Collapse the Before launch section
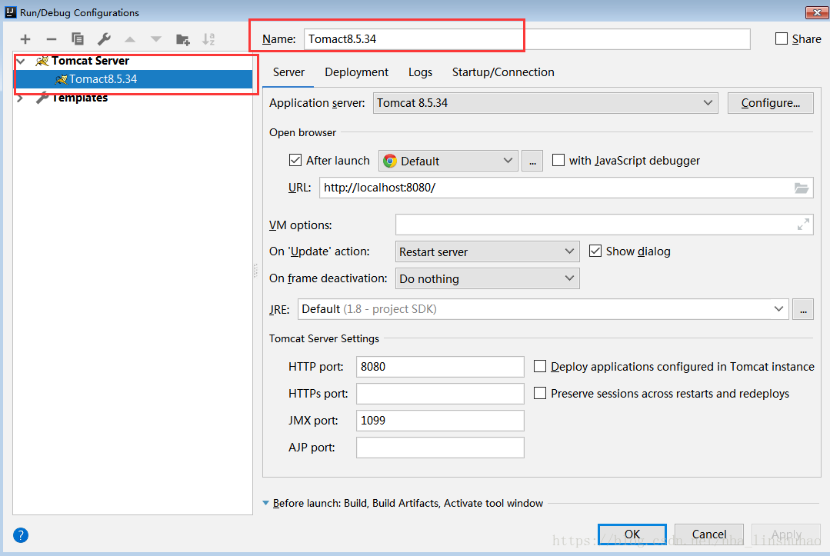This screenshot has height=556, width=830. (265, 503)
